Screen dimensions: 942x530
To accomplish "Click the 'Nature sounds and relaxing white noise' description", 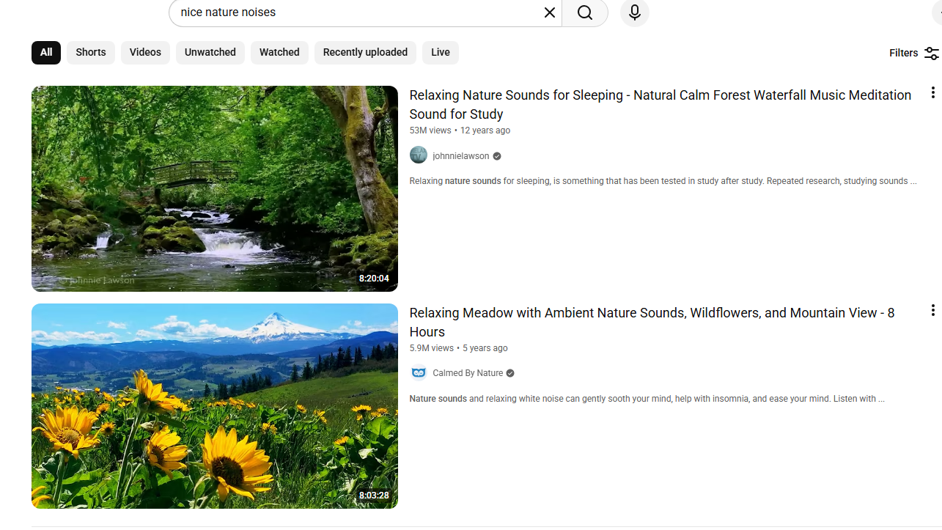I will (x=647, y=399).
